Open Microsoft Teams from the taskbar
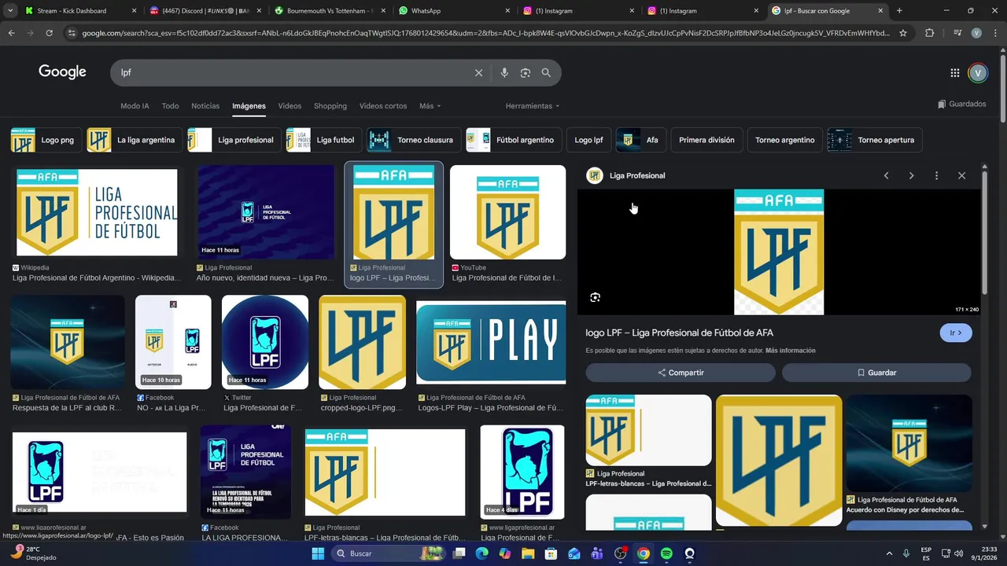The height and width of the screenshot is (566, 1007). (597, 553)
